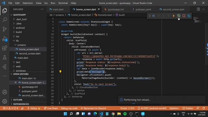Click the HomeScreen breadcrumb item
The width and height of the screenshot is (208, 117).
(103, 15)
